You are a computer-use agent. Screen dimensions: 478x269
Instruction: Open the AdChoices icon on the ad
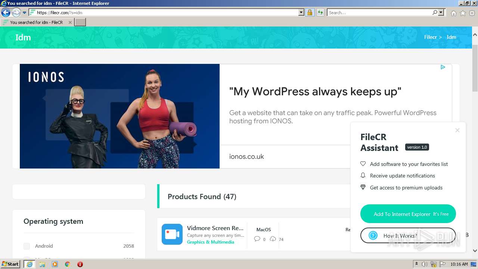point(443,67)
